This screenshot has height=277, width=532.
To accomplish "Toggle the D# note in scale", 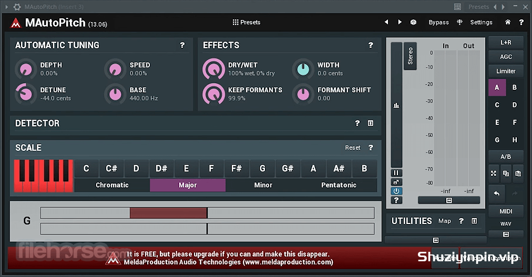I will click(161, 168).
